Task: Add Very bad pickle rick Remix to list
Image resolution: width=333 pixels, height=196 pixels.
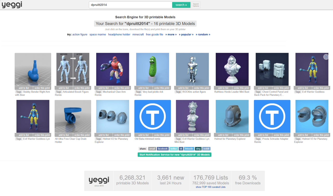Action: 143,88
